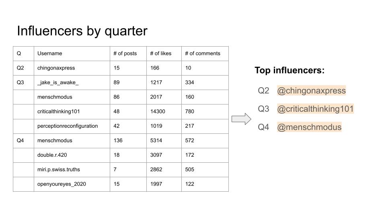The width and height of the screenshot is (386, 217).
Task: Select the chingonaxpress cell in the table
Action: click(x=72, y=68)
